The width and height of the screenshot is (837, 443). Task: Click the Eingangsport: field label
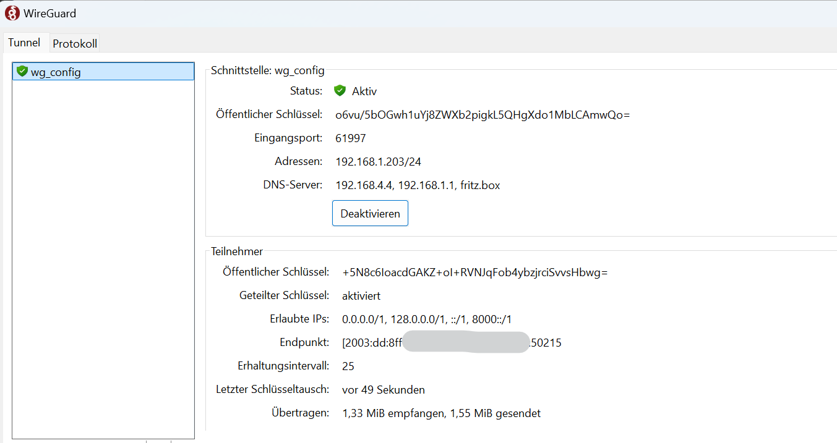289,138
